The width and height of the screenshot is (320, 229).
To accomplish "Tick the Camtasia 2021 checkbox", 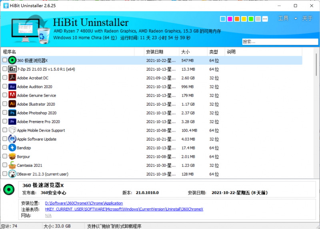I will point(5,165).
